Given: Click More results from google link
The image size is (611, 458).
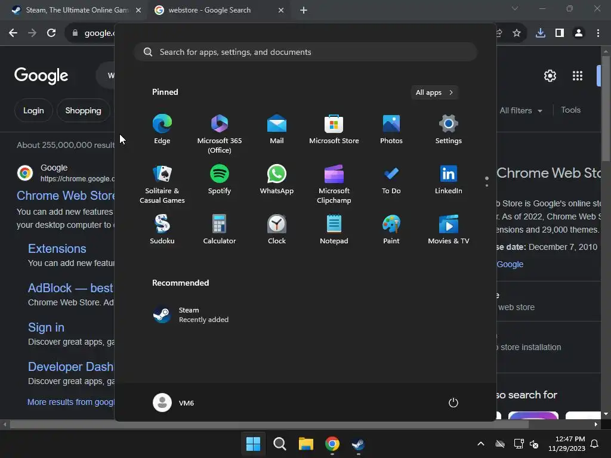Looking at the screenshot, I should [71, 402].
